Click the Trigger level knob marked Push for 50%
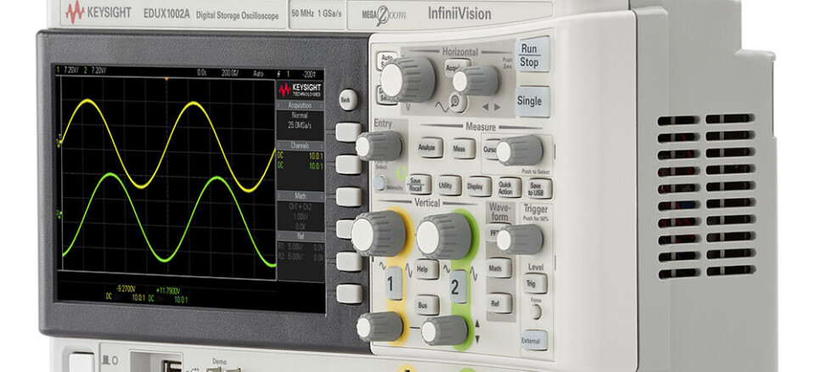The height and width of the screenshot is (372, 815). click(520, 240)
